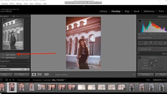Click the Navigator preview image
The height and width of the screenshot is (94, 167).
[13, 34]
